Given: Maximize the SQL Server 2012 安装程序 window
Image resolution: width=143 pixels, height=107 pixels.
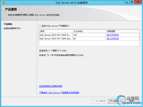Looking at the screenshot, I should [132, 2].
